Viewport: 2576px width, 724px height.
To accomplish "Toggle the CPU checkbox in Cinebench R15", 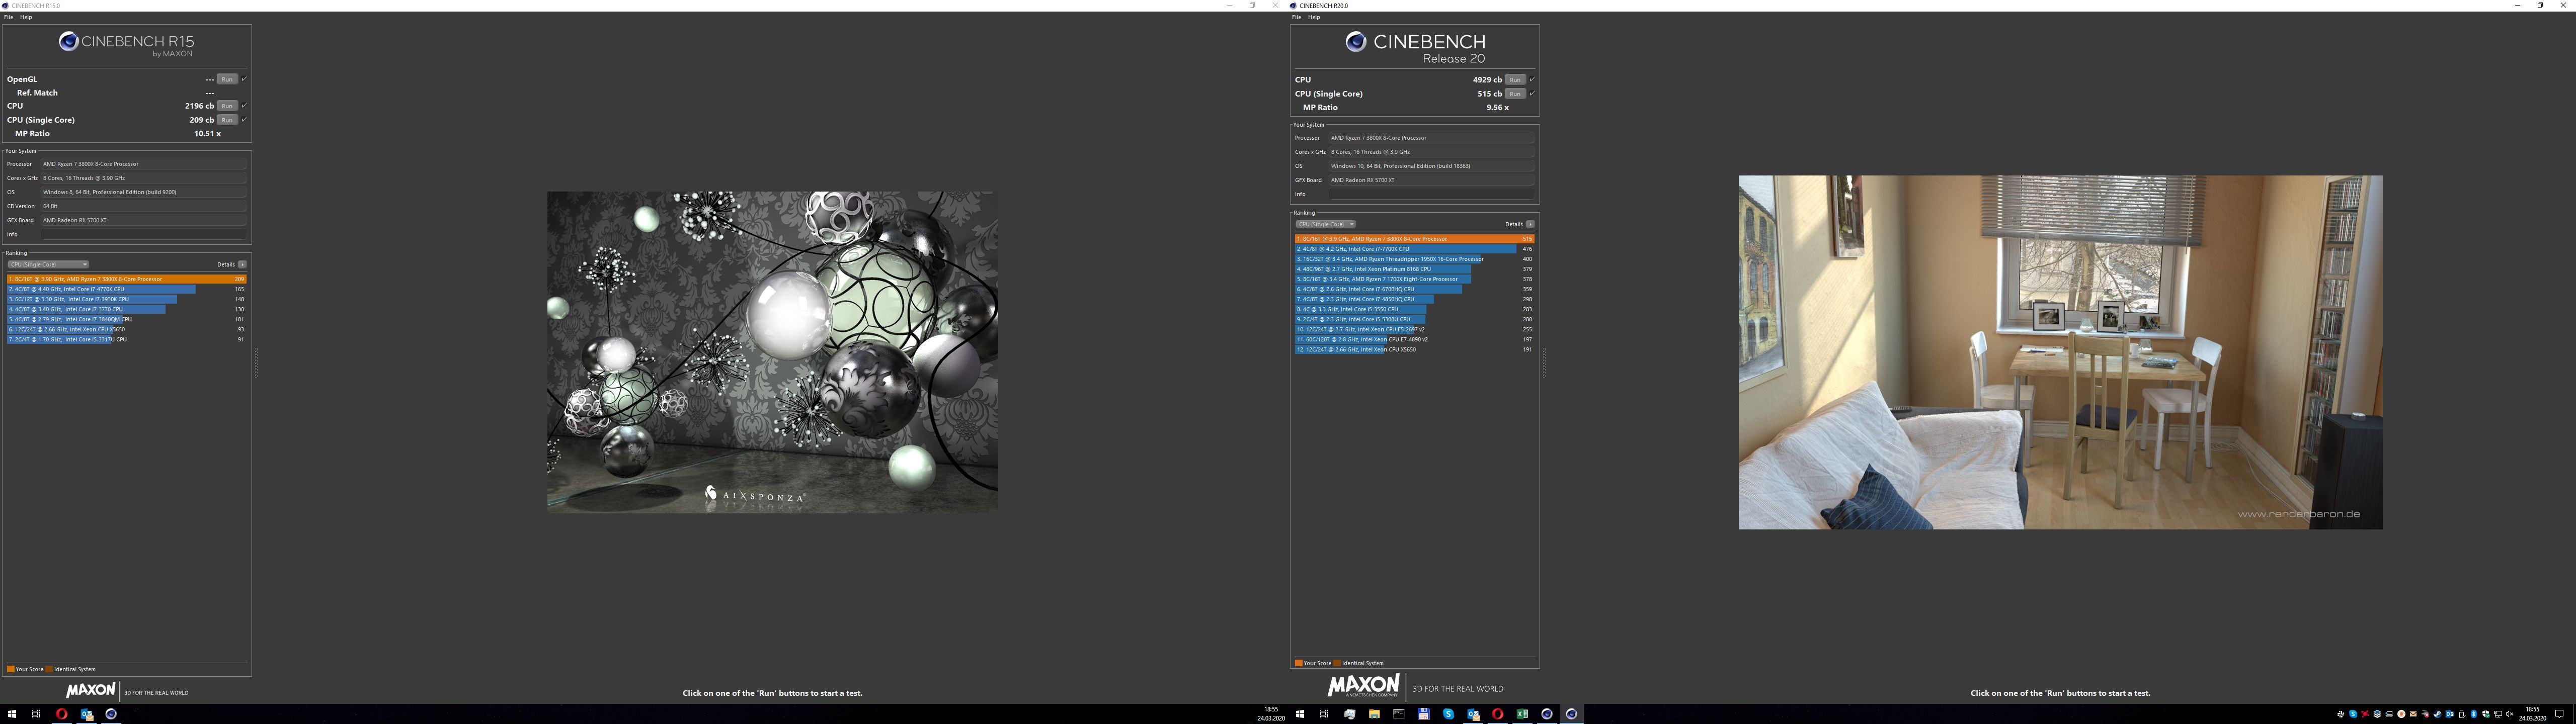I will point(244,106).
